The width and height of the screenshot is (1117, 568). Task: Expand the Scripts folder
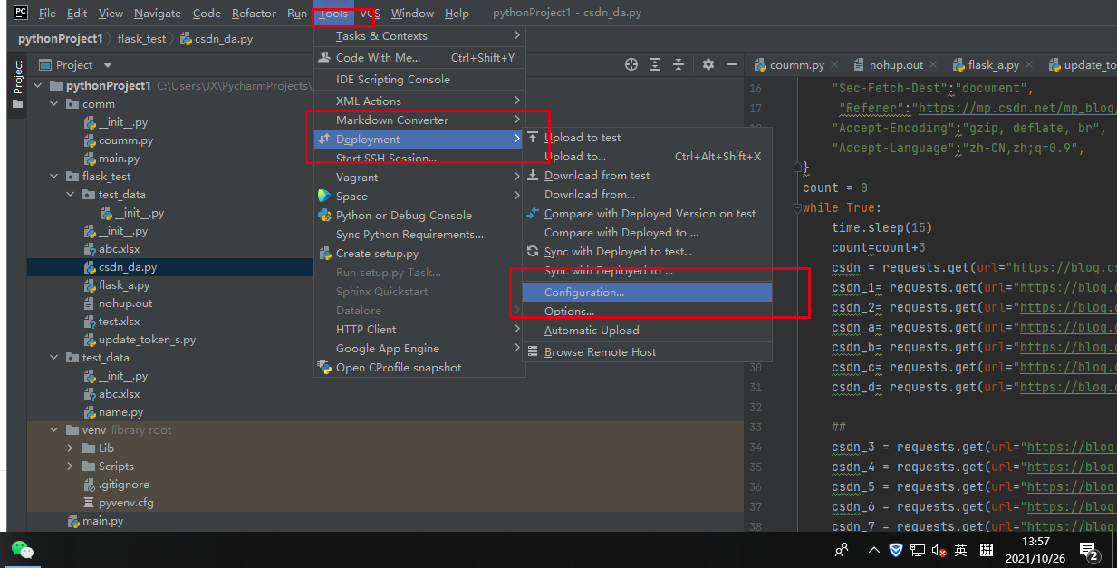point(71,466)
